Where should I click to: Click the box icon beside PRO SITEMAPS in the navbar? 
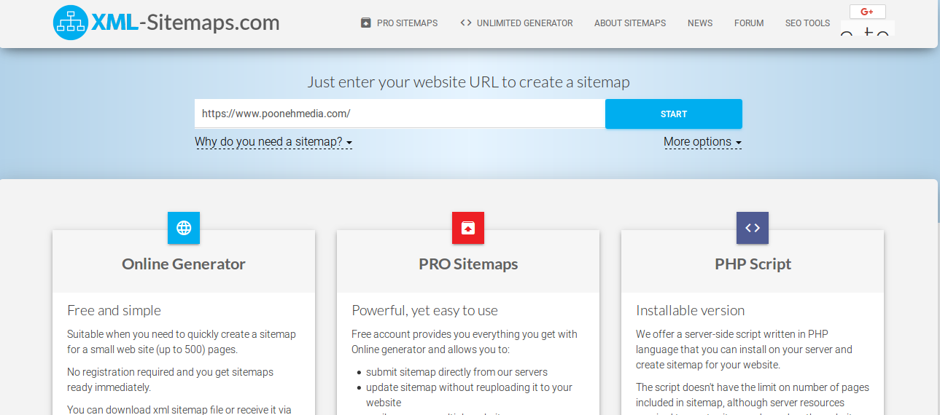click(x=366, y=23)
